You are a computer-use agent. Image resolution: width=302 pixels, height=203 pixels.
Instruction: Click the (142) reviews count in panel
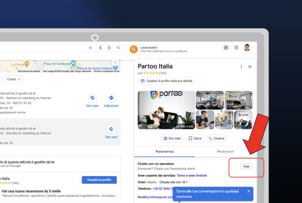pos(163,73)
